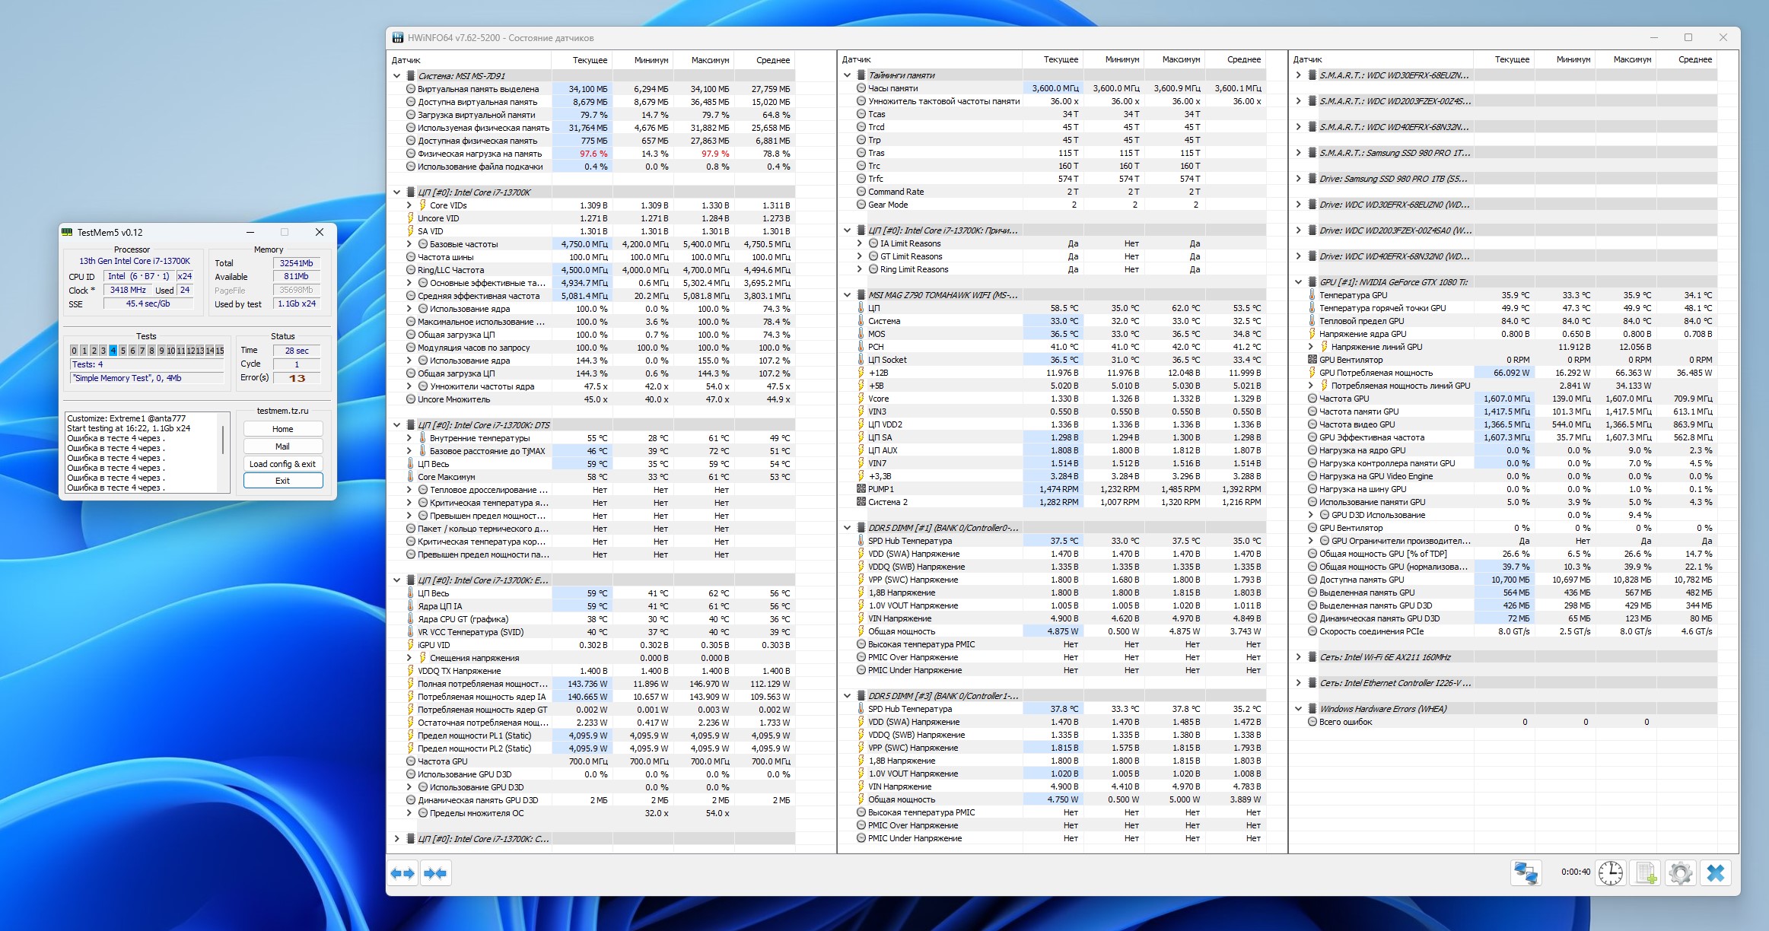Open the remote network monitoring icon

pos(1526,872)
